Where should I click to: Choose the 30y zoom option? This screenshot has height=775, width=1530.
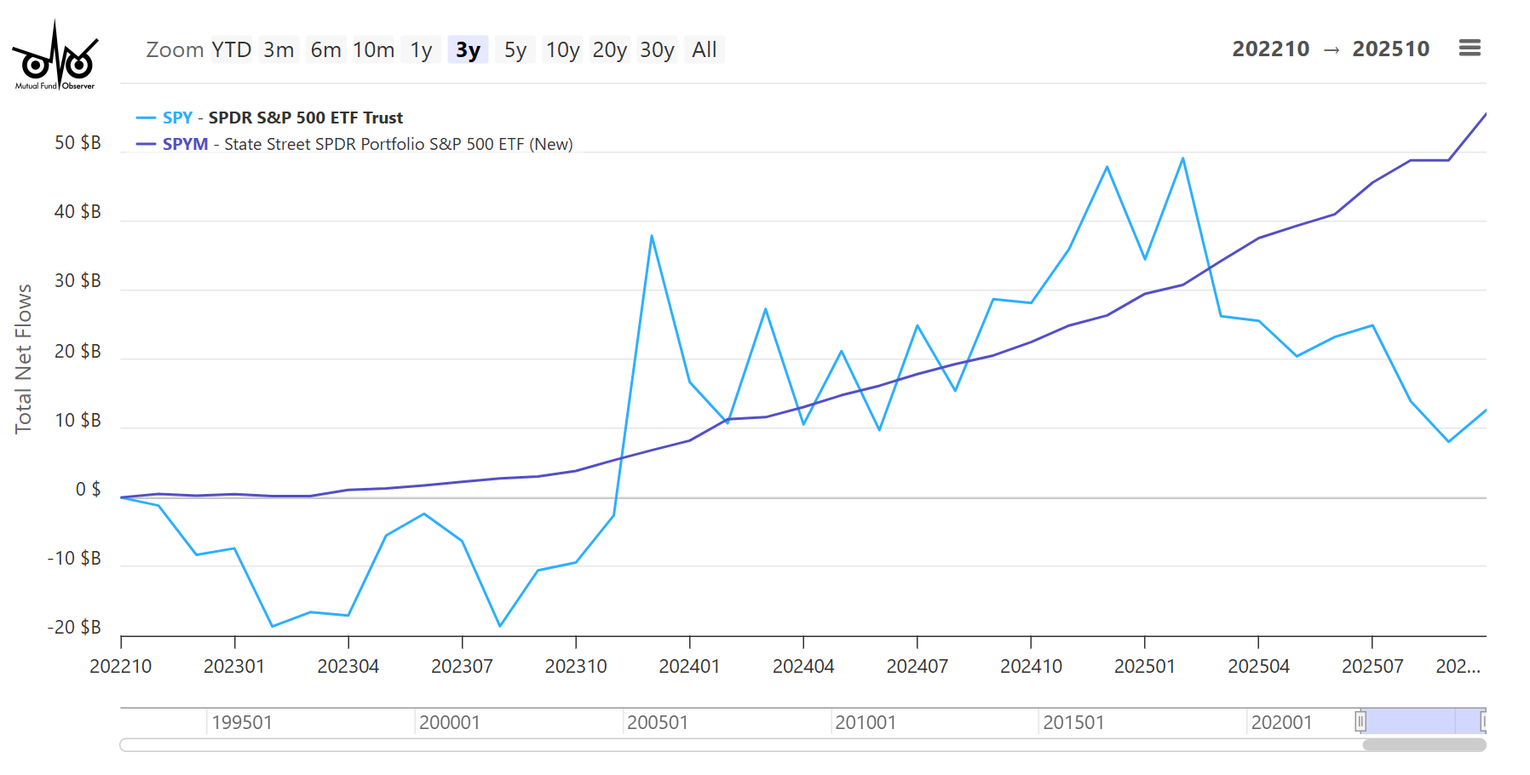click(657, 50)
